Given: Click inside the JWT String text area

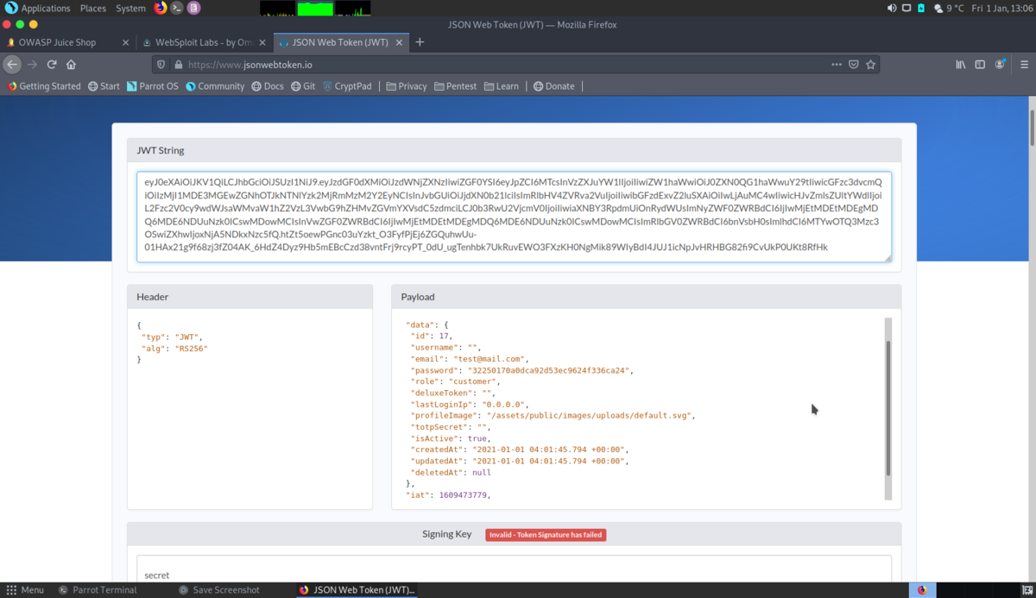Looking at the screenshot, I should coord(514,217).
